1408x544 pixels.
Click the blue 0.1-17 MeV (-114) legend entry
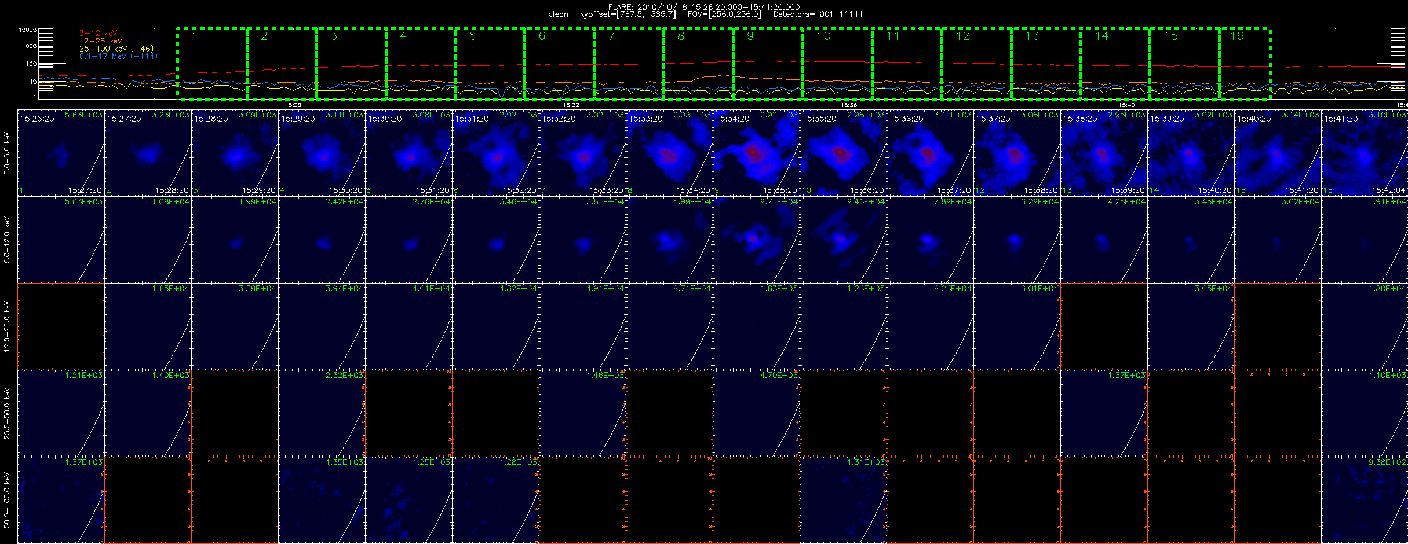point(118,56)
